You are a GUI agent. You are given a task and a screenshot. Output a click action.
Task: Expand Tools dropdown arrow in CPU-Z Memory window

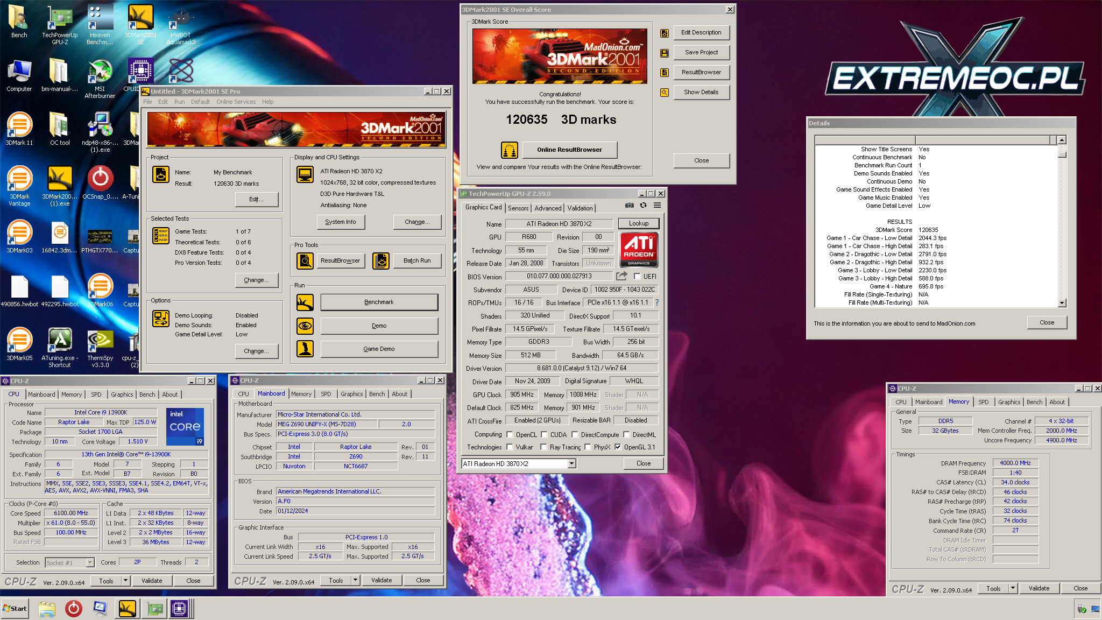tap(1013, 588)
